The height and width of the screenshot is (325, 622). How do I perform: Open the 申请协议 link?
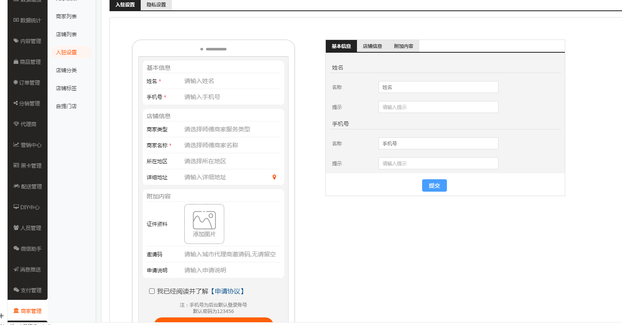[x=227, y=291]
